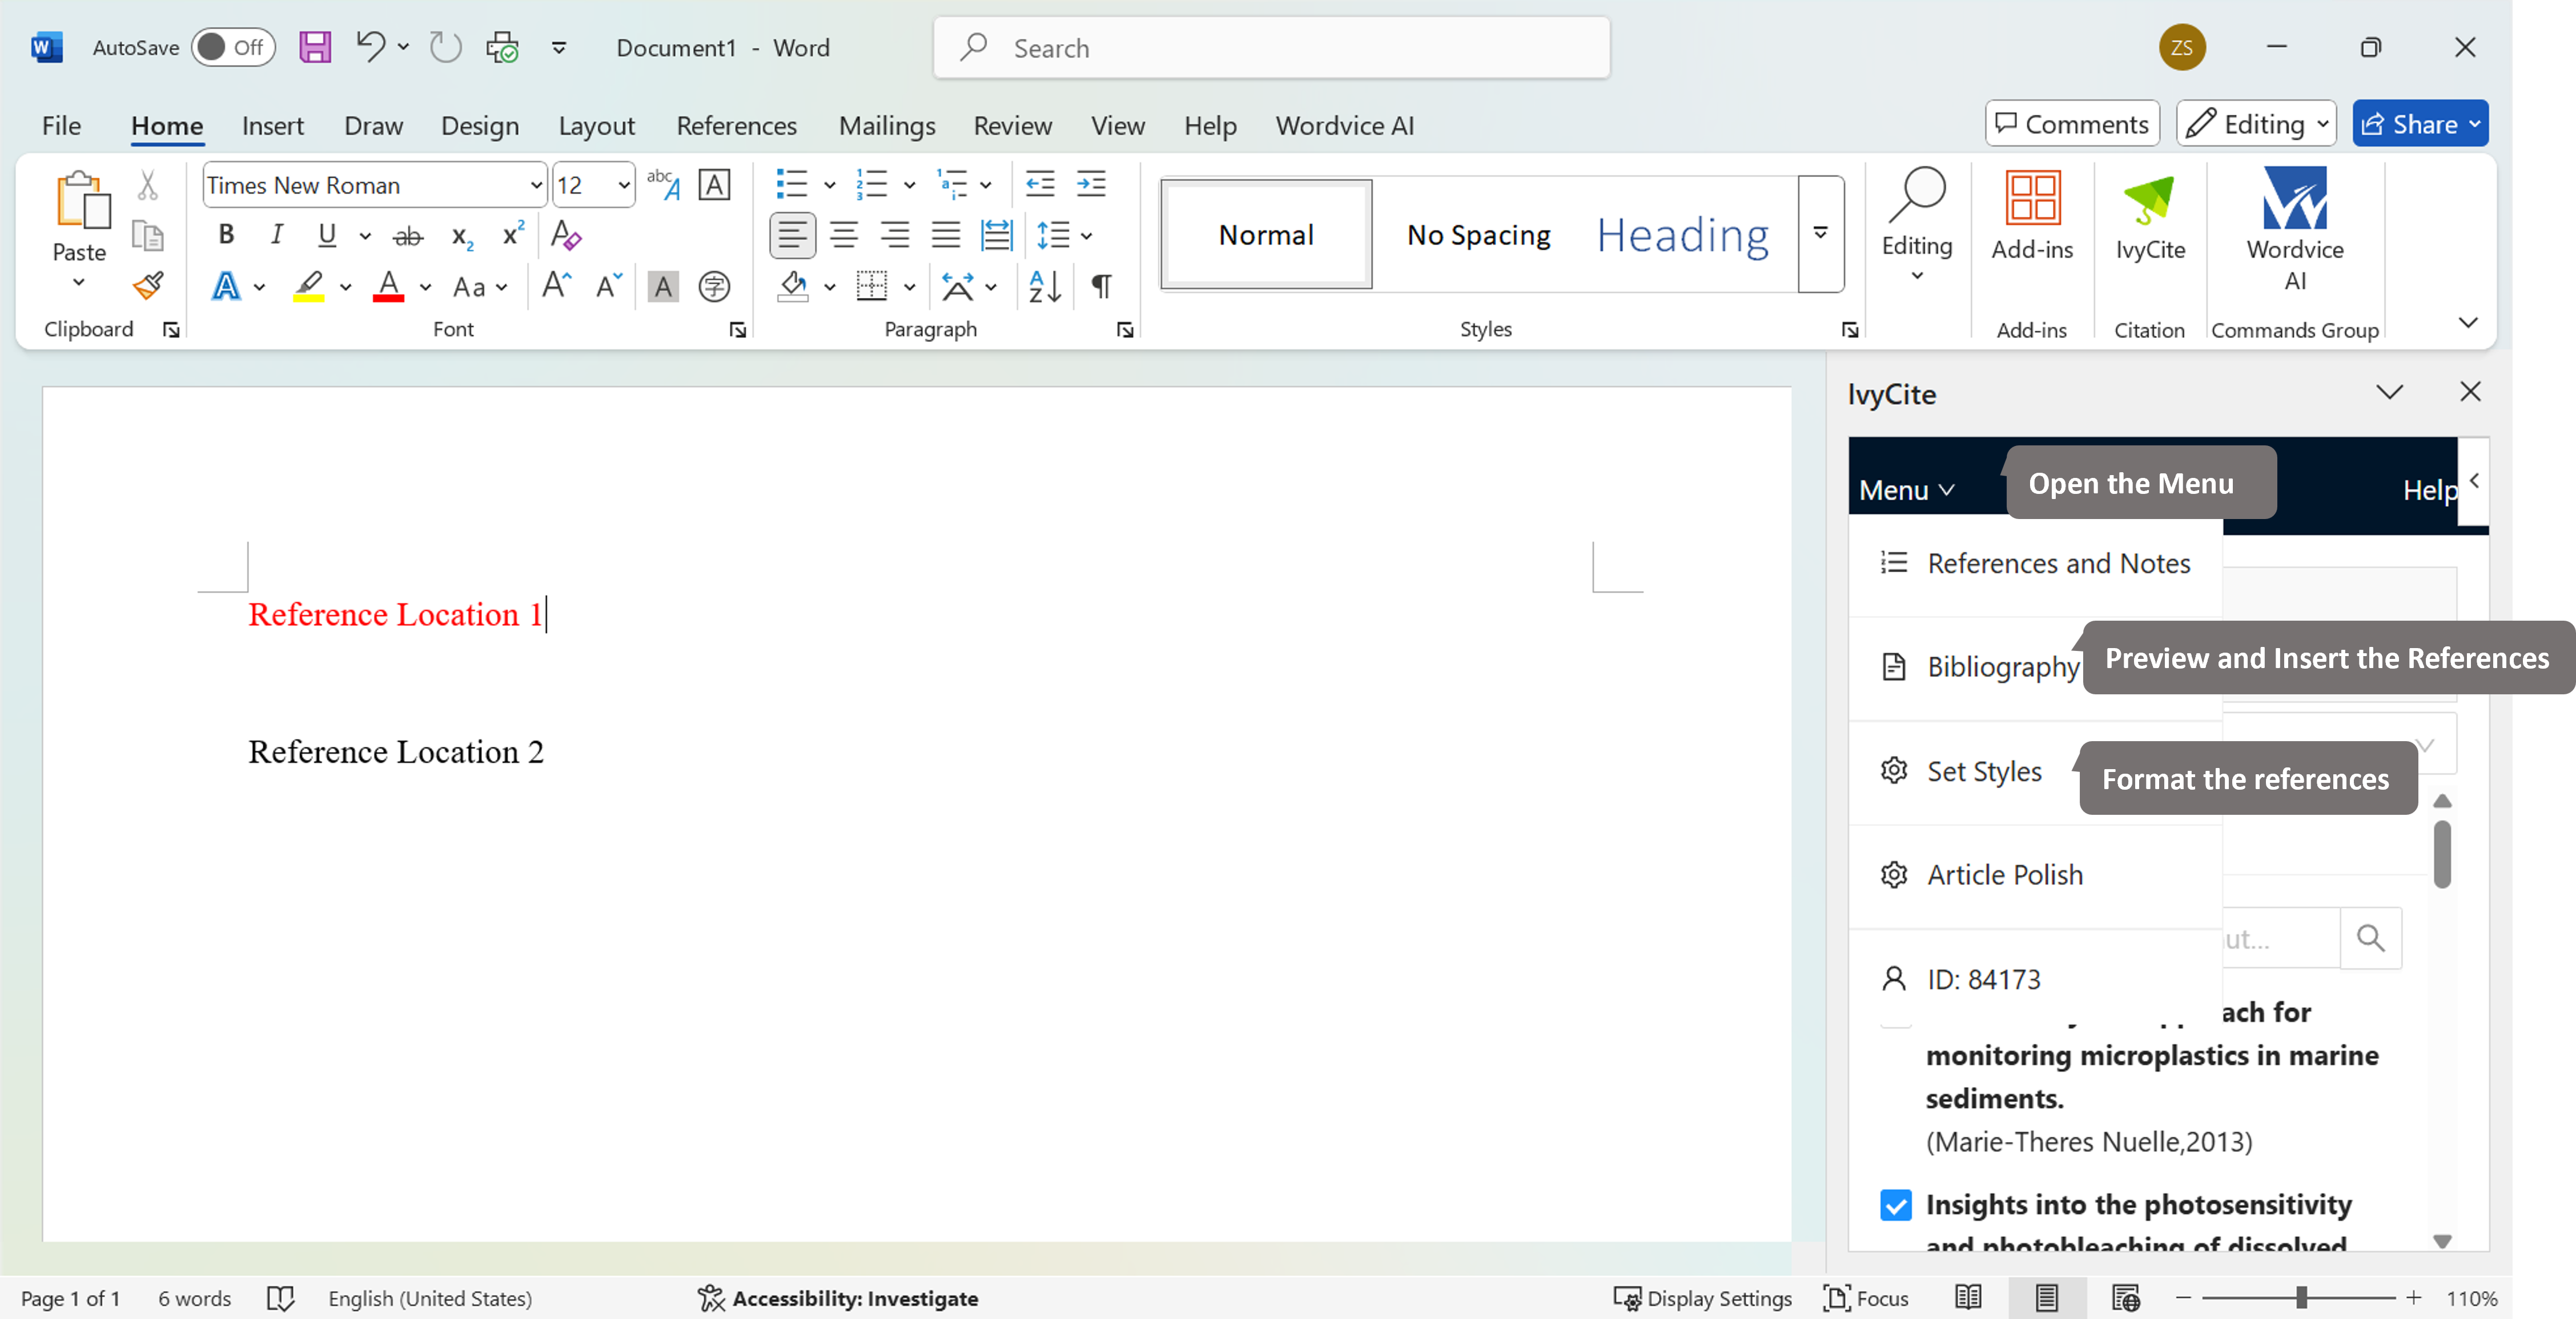This screenshot has width=2576, height=1319.
Task: Apply Italic formatting
Action: 276,235
